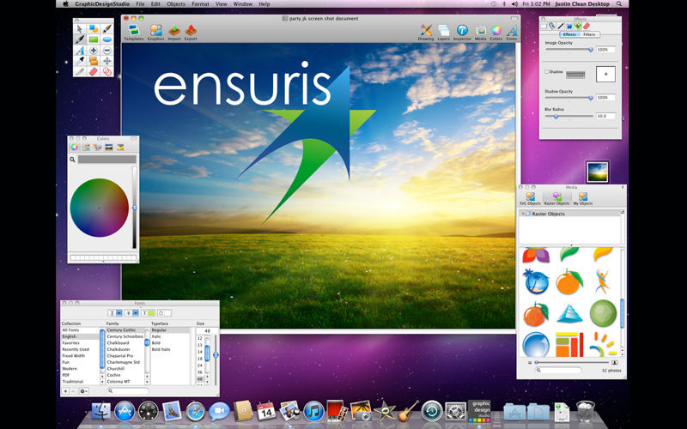Click the Media panel search field
687x429 pixels.
point(559,371)
